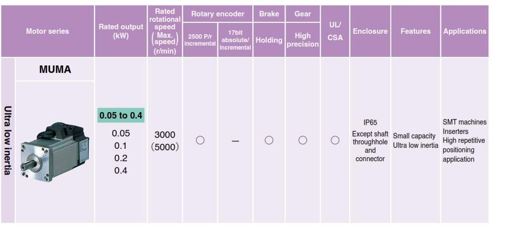This screenshot has height=248, width=511.
Task: Click the circle under UL/CSA column
Action: pyautogui.click(x=335, y=140)
